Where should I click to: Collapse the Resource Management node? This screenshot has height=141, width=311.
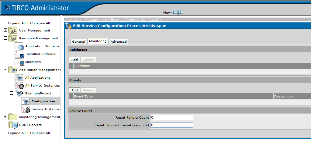tap(5, 38)
